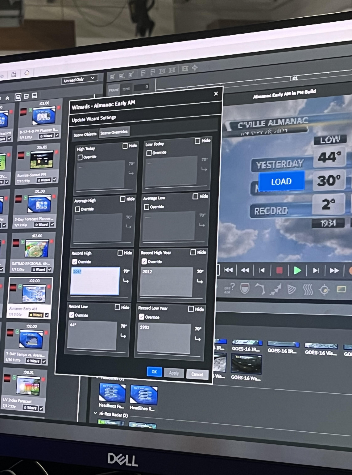Viewport: 352px width, 475px height.
Task: Select the highway shield icon
Action: [245, 289]
